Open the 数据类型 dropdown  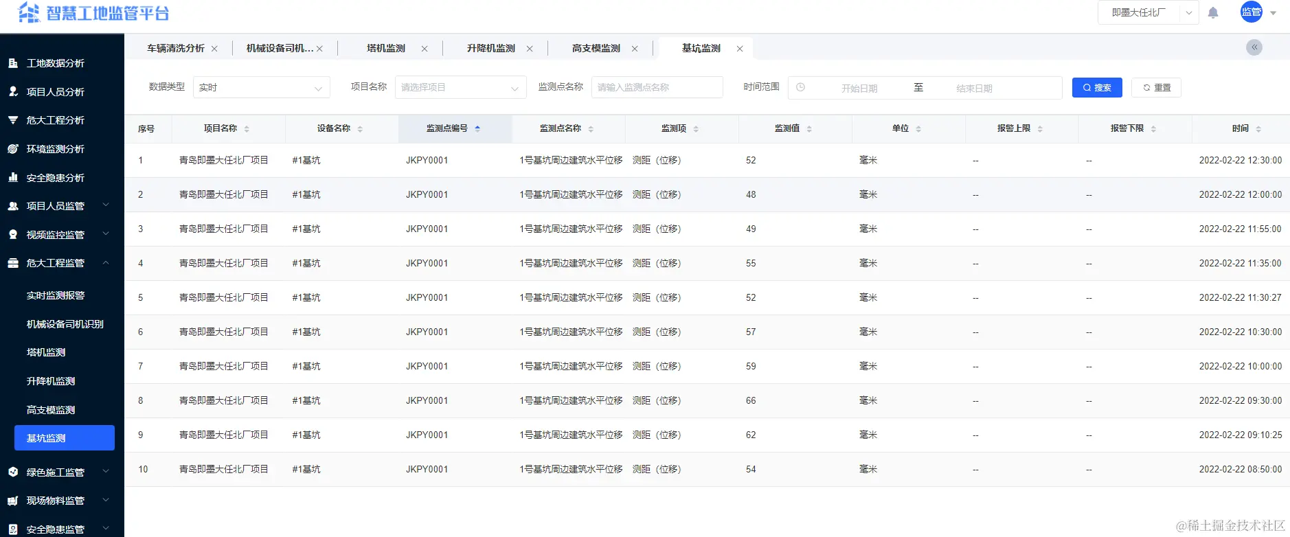261,87
